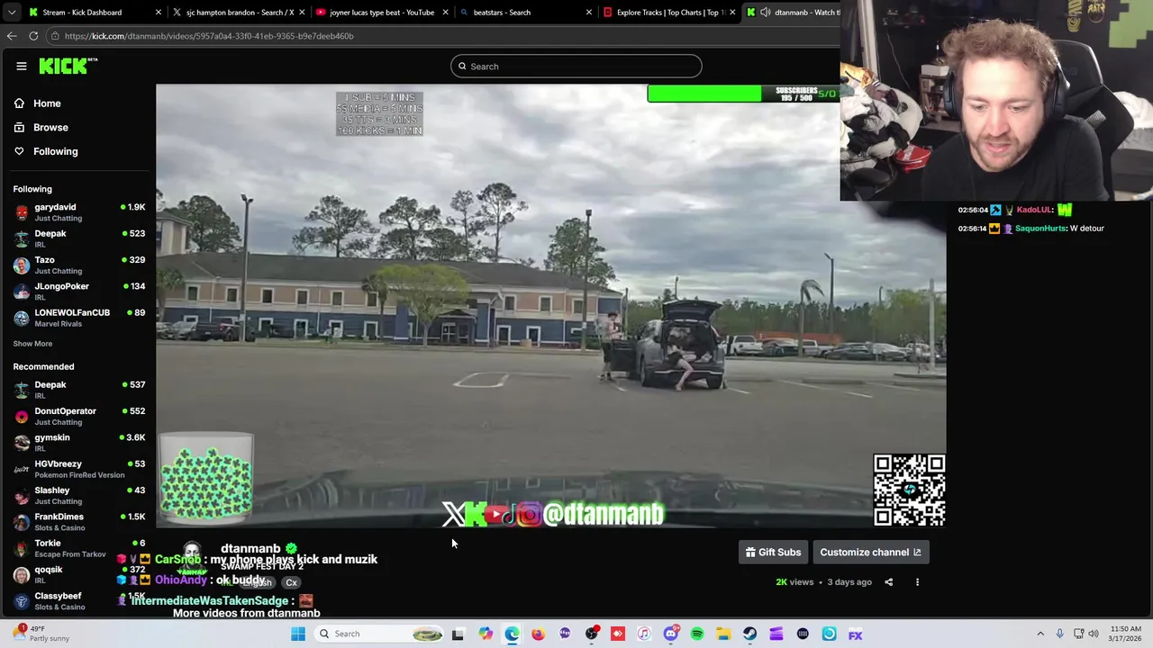This screenshot has height=648, width=1153.
Task: Click the browser back arrow
Action: pos(12,36)
